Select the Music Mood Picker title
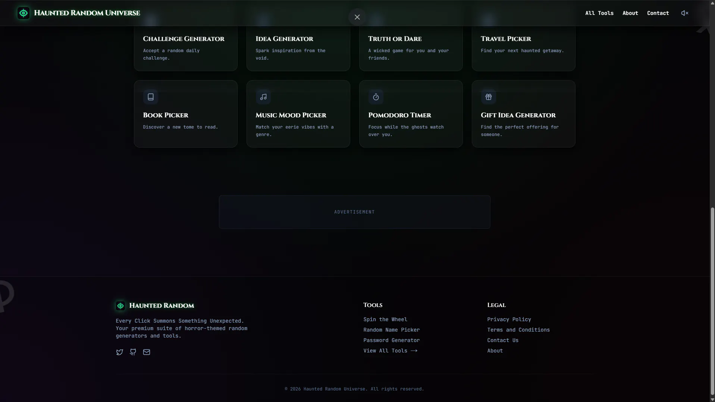This screenshot has width=715, height=402. pyautogui.click(x=291, y=115)
